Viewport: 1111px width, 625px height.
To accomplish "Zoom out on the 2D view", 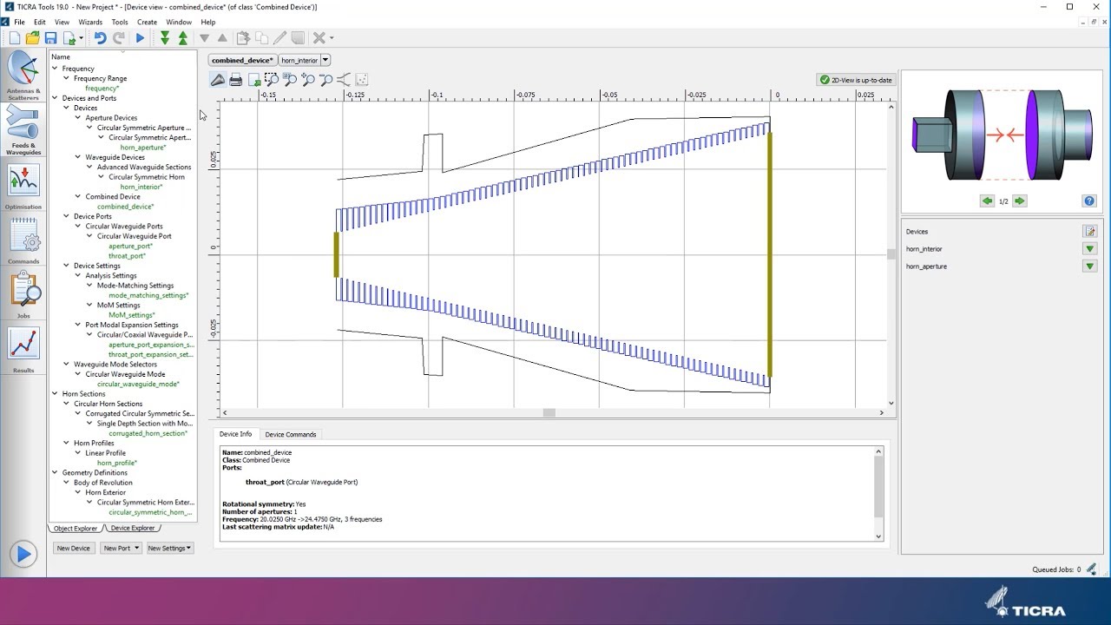I will pyautogui.click(x=326, y=80).
